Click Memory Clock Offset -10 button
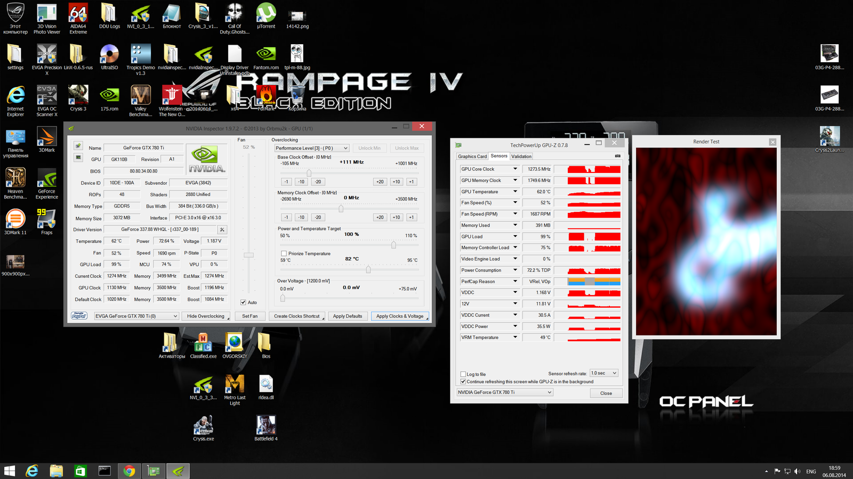This screenshot has width=853, height=479. [301, 217]
